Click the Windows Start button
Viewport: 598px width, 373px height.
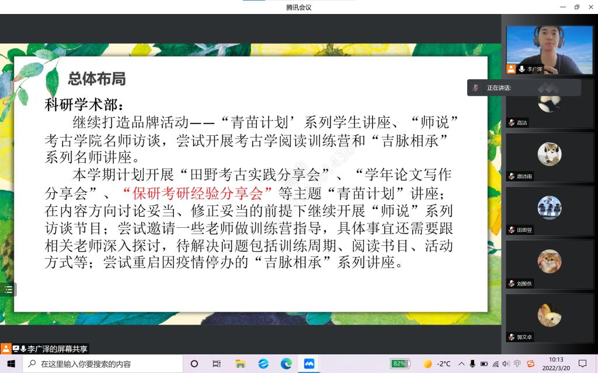pos(11,364)
